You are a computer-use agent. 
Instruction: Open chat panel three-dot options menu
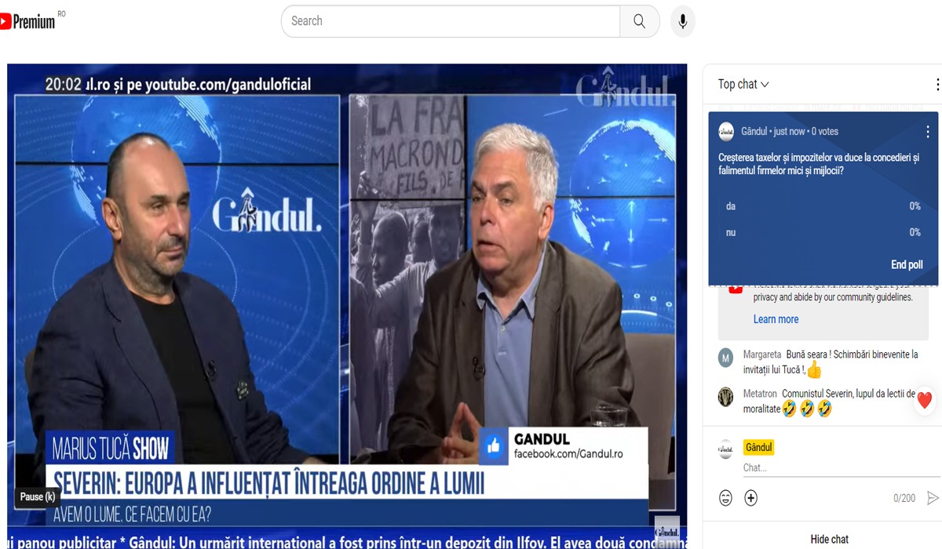tap(937, 85)
